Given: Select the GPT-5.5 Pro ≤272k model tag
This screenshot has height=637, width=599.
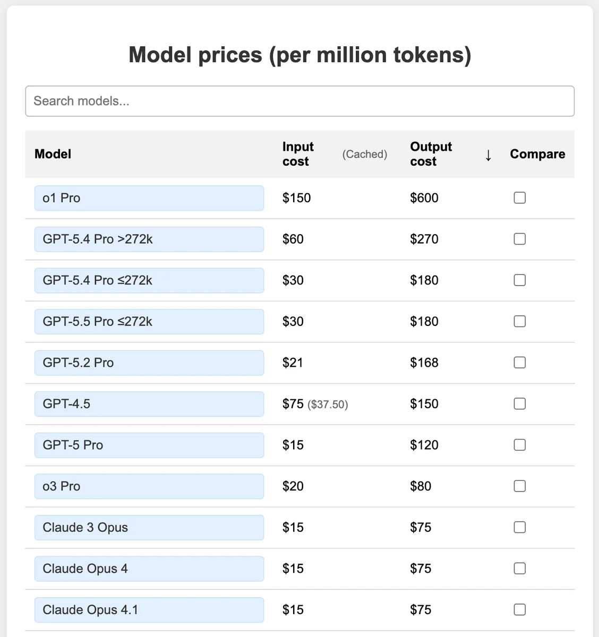Looking at the screenshot, I should [x=149, y=322].
